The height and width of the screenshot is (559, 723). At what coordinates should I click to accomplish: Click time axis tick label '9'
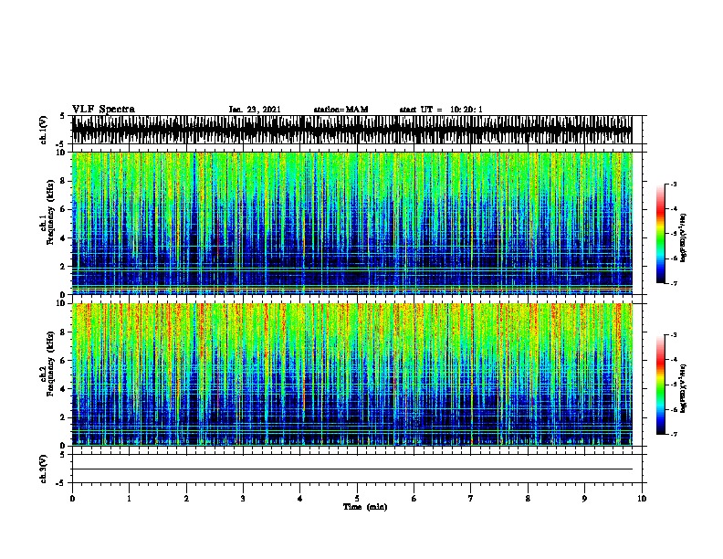click(584, 499)
